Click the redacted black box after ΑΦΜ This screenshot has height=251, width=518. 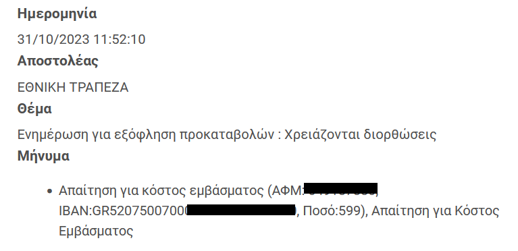click(340, 188)
